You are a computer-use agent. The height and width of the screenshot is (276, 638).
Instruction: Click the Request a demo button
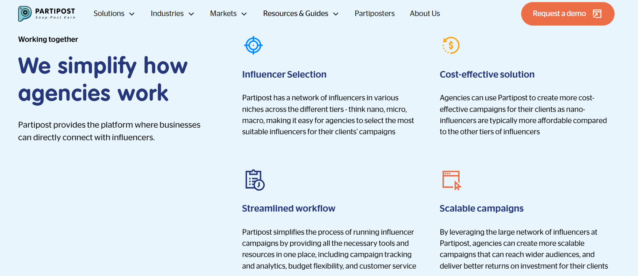(567, 14)
